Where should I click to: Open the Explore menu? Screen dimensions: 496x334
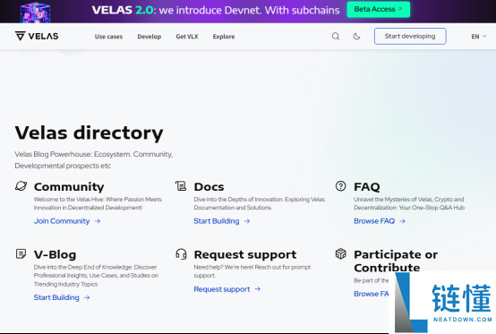224,37
